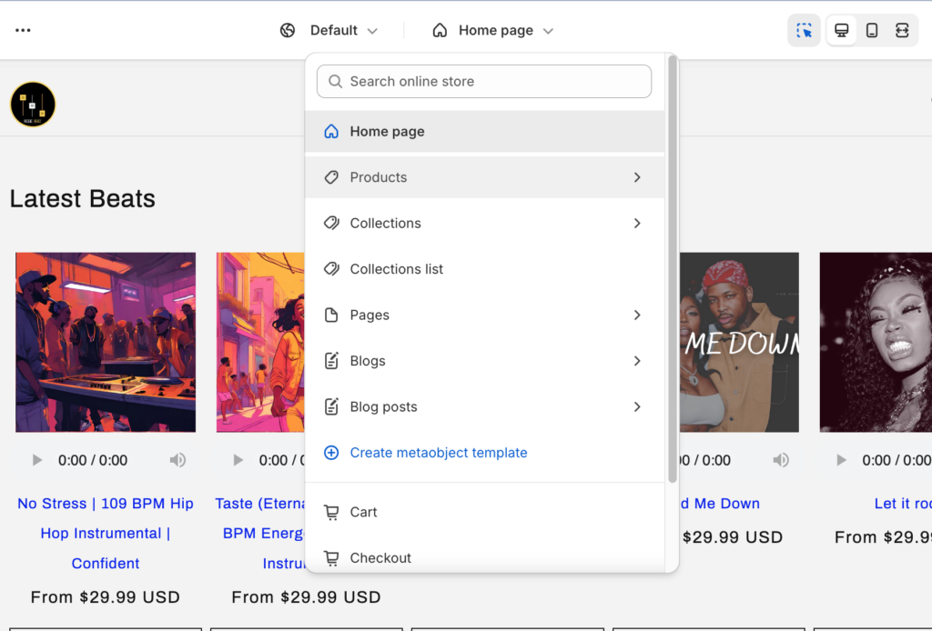Screen dimensions: 932x631
Task: Click the home icon beside Home page
Action: [x=438, y=30]
